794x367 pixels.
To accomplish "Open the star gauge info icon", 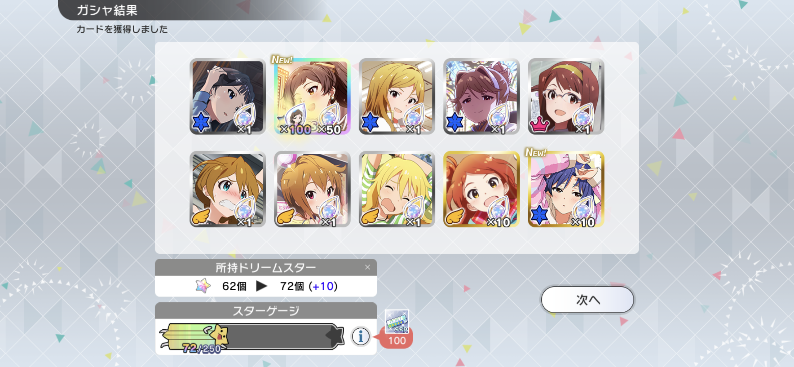I will (361, 337).
